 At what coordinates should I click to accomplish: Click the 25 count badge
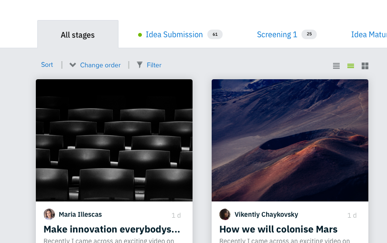[309, 34]
